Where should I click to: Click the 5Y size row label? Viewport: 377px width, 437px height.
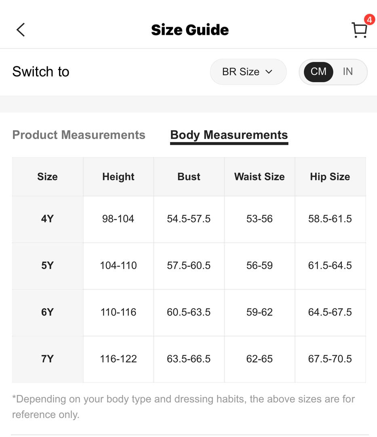coord(47,265)
